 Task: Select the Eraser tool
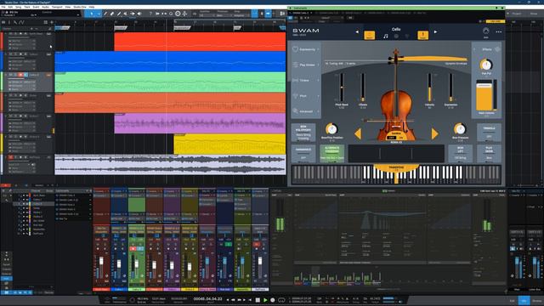tap(112, 14)
